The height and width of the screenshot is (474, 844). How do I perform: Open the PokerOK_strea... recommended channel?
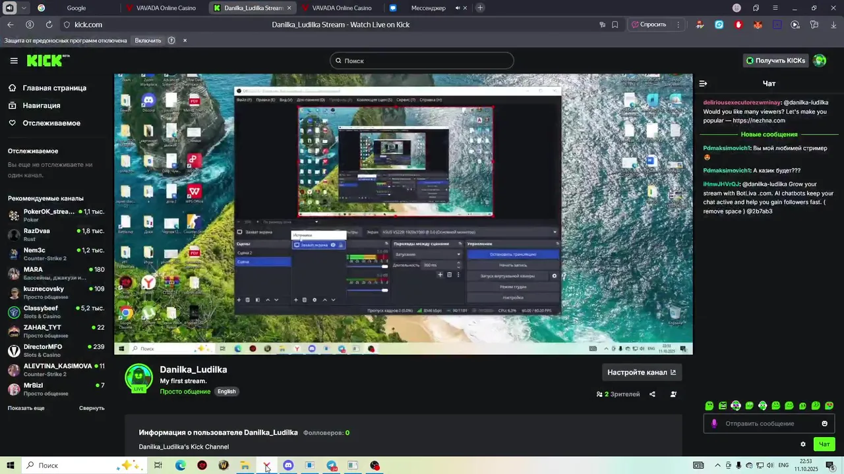click(56, 215)
